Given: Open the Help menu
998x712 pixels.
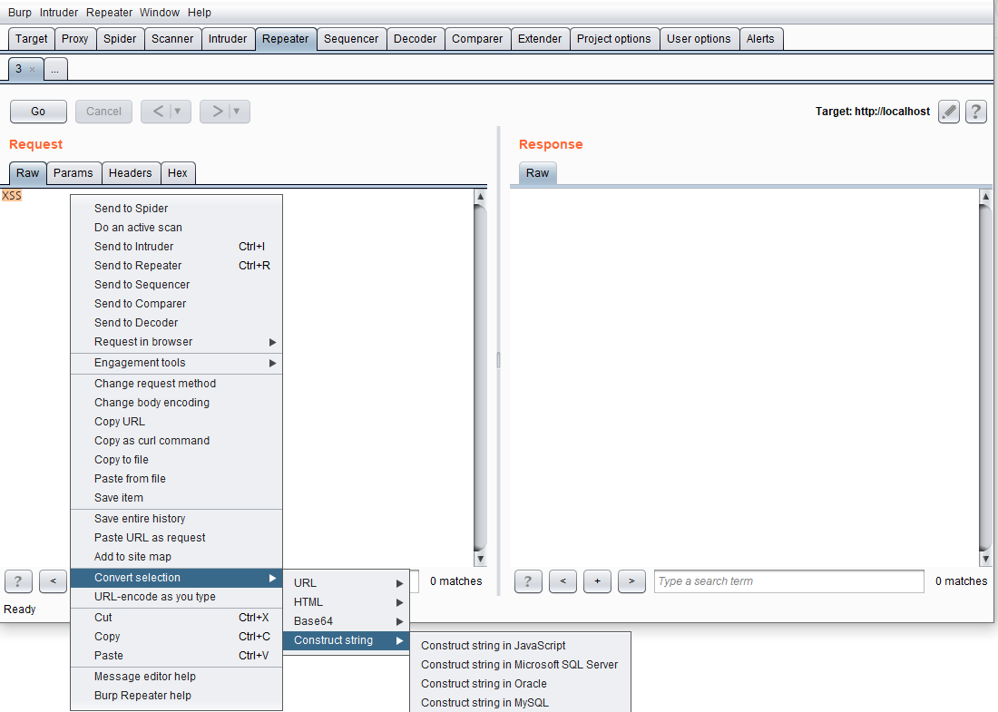Looking at the screenshot, I should [200, 12].
